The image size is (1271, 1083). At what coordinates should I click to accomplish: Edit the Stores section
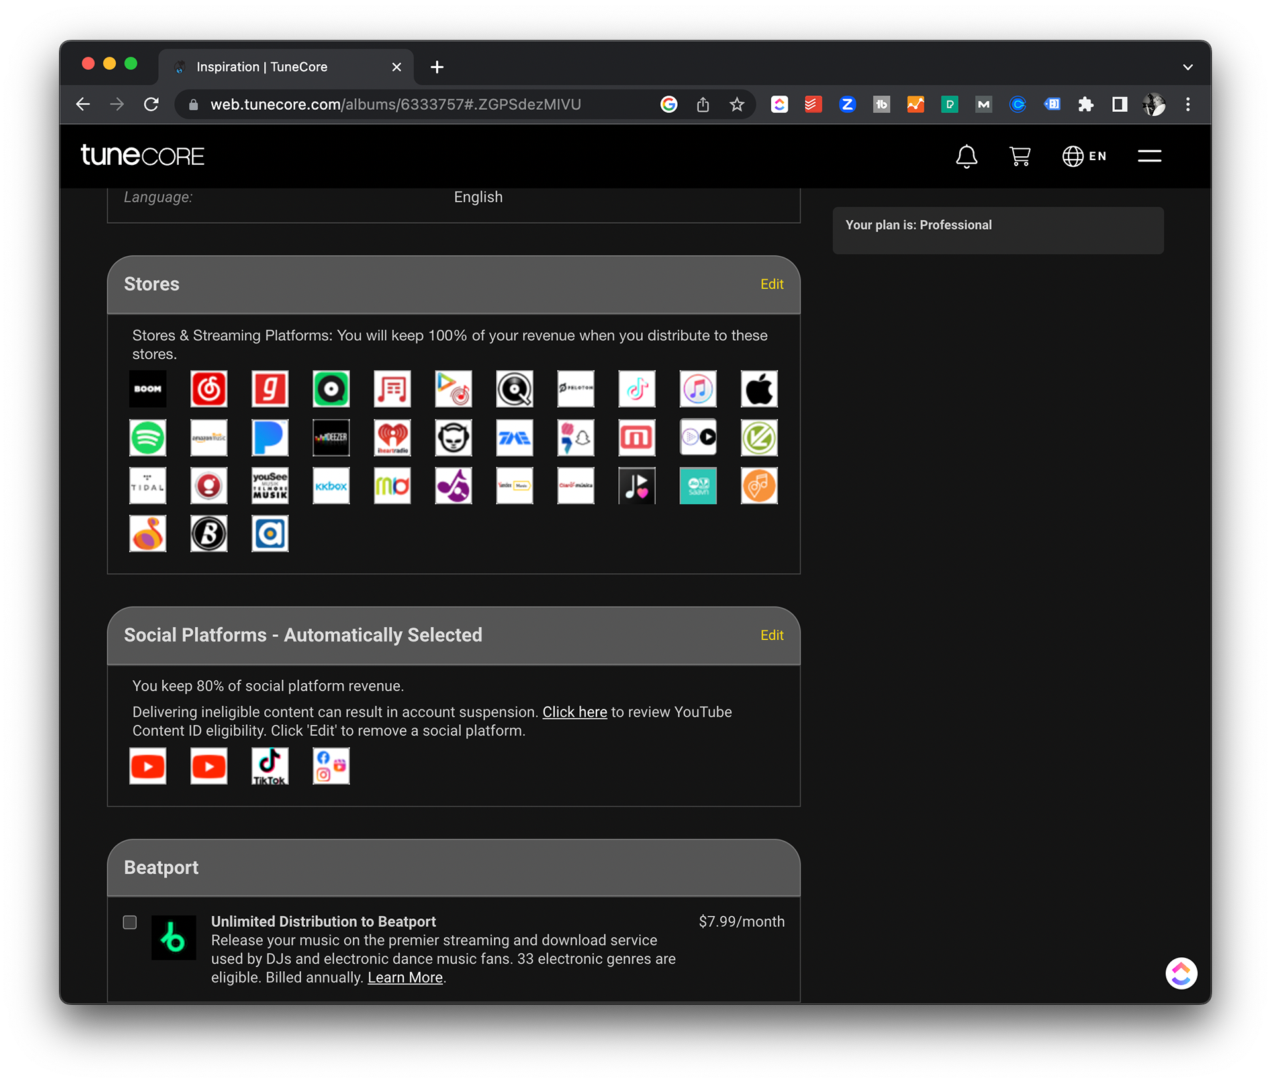point(771,284)
